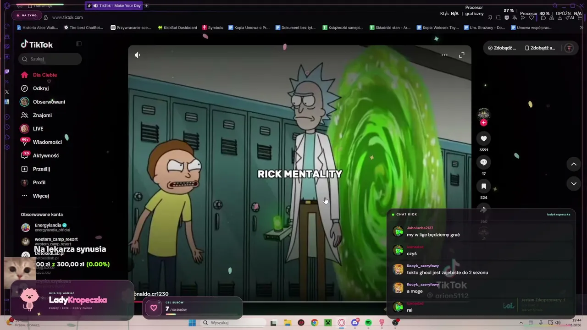
Task: Show hidden system tray icons
Action: 521,323
